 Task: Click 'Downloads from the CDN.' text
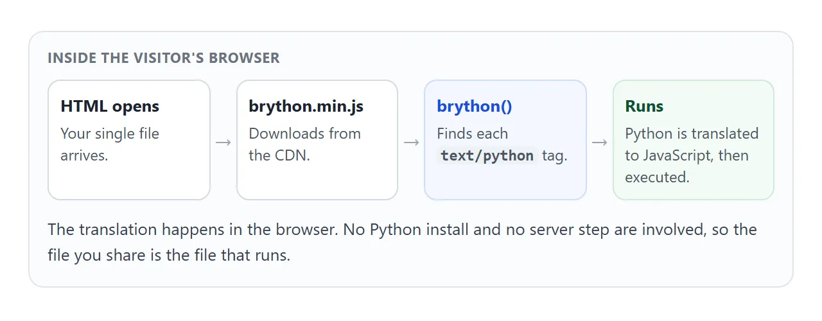tap(304, 144)
